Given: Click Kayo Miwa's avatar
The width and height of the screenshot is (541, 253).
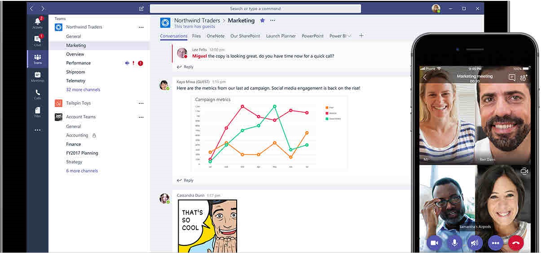Looking at the screenshot, I should [164, 85].
